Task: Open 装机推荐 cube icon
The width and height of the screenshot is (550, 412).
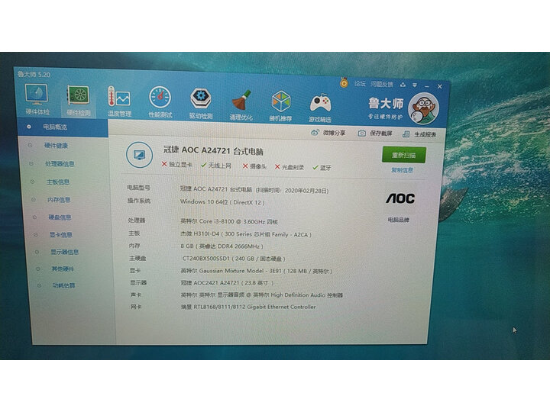Action: [x=280, y=106]
